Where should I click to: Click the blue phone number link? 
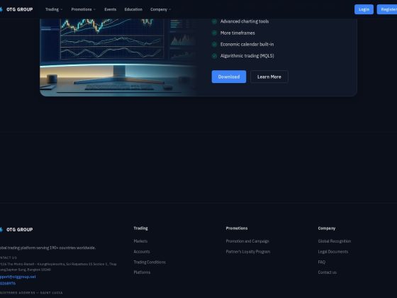[x=8, y=283]
